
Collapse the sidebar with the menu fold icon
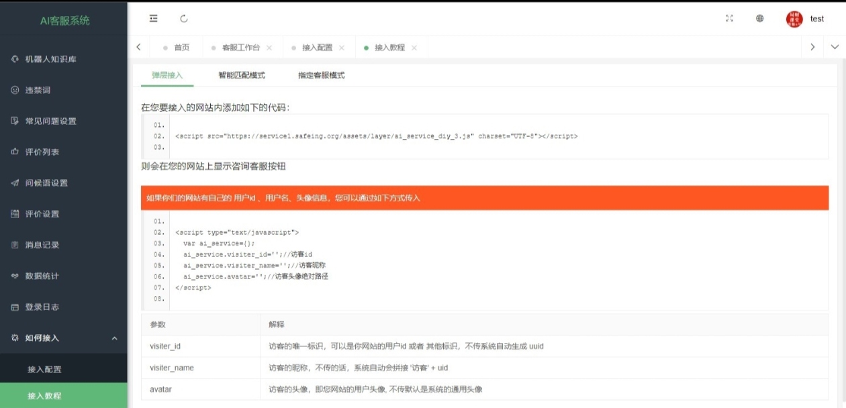click(154, 19)
